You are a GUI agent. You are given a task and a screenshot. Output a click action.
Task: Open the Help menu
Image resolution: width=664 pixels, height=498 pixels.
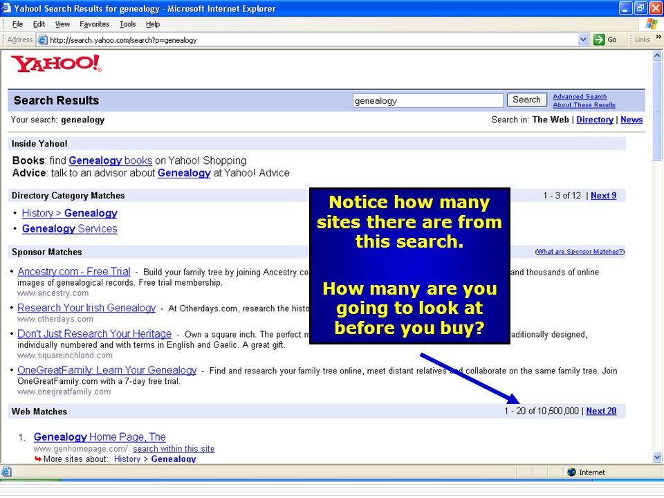coord(153,24)
